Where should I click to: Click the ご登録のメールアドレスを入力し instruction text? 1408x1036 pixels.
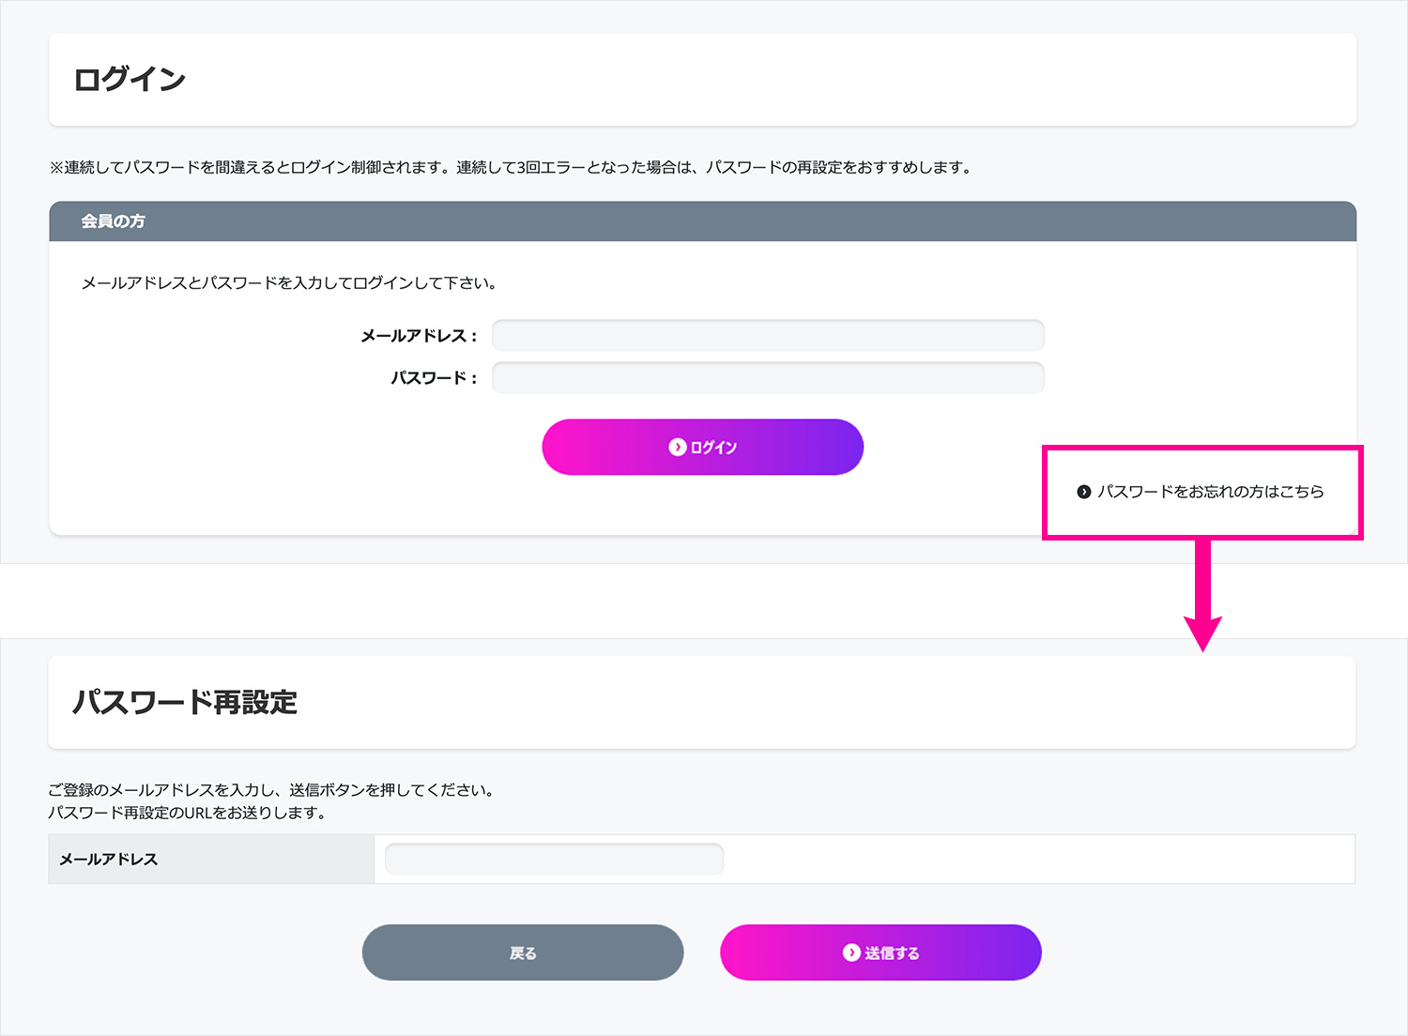click(x=271, y=790)
